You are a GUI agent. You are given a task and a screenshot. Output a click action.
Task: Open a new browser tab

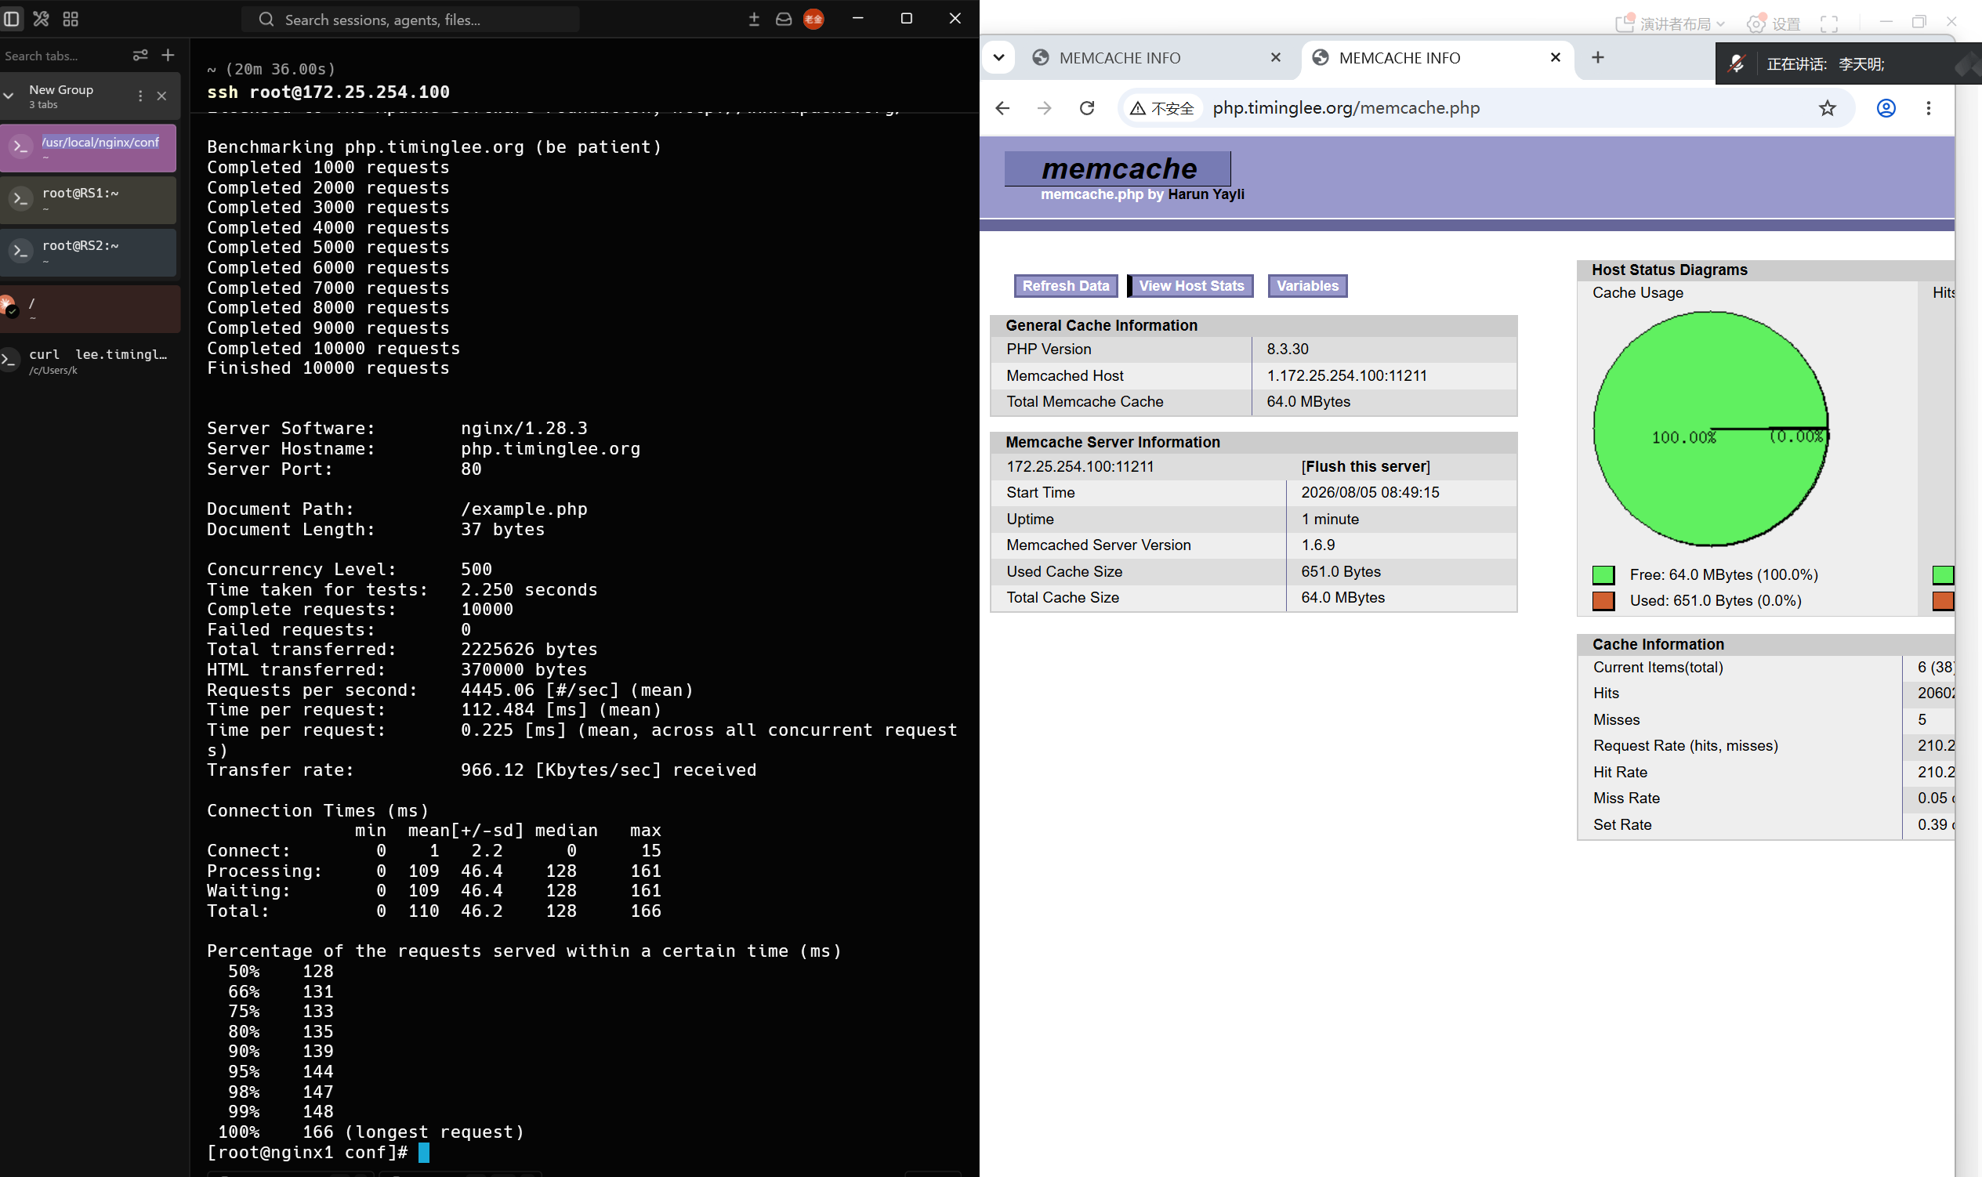pyautogui.click(x=1597, y=57)
